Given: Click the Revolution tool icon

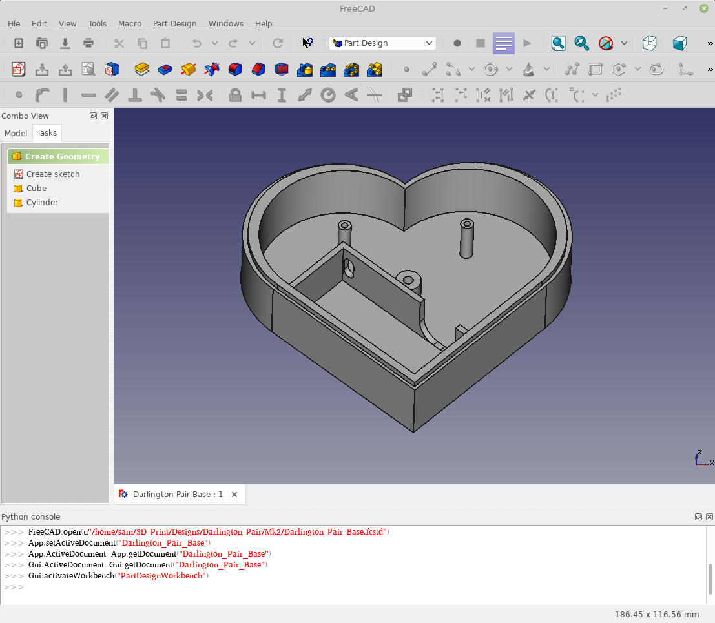Looking at the screenshot, I should pos(189,69).
